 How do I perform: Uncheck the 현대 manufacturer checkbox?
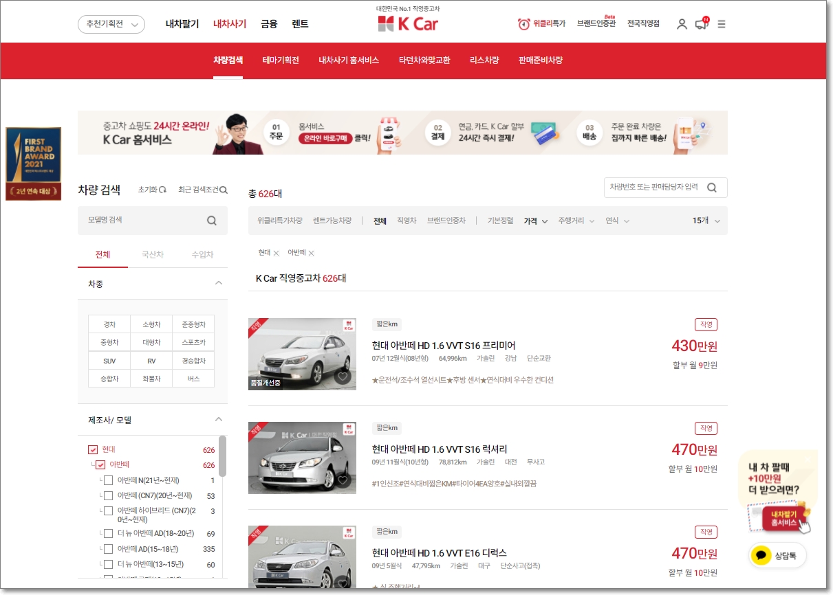coord(93,450)
